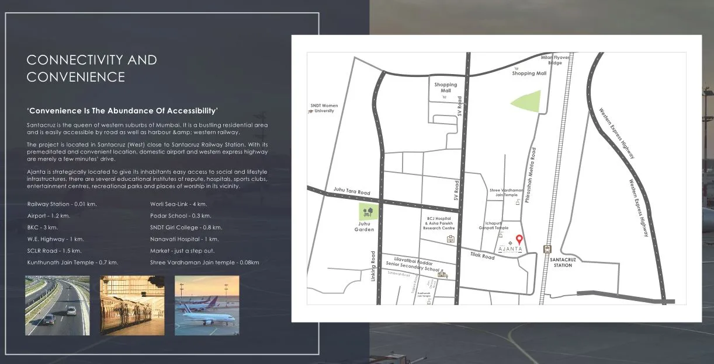This screenshot has width=714, height=364.
Task: Click the Lilavatibai Podar school building icon
Action: pyautogui.click(x=441, y=274)
